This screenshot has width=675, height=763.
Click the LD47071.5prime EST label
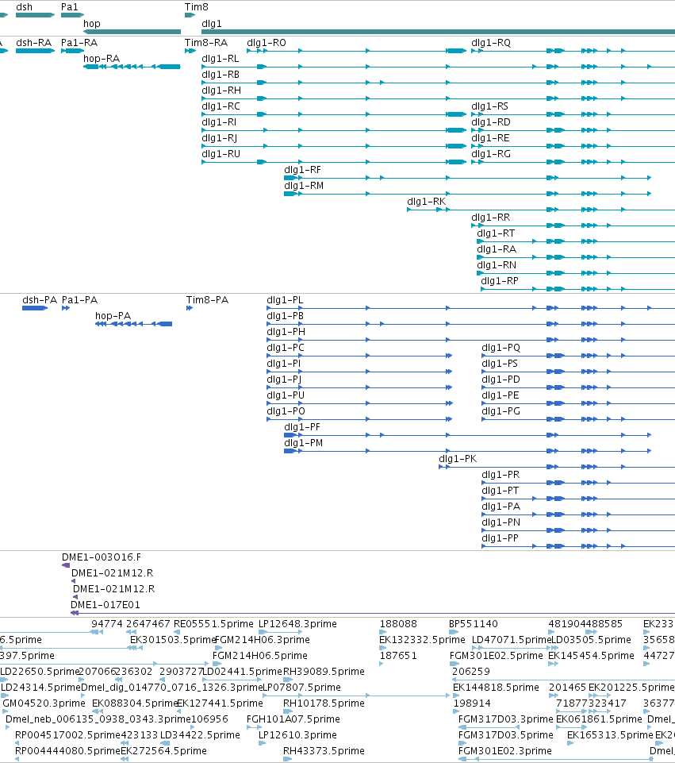[x=512, y=640]
